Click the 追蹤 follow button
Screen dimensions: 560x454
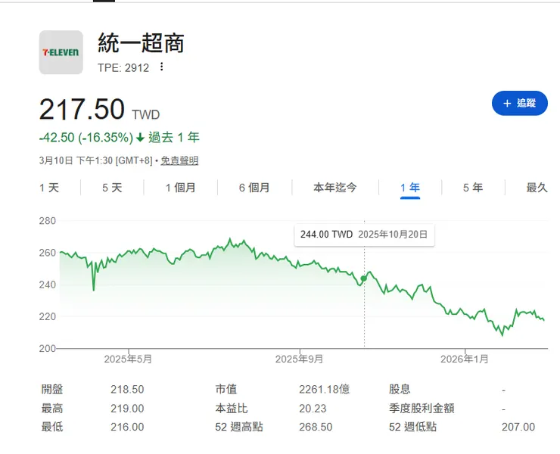click(x=520, y=103)
